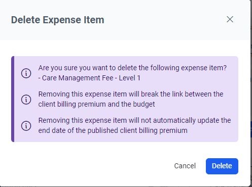Select the 'Are you sure' question text
This screenshot has height=187, width=252.
coord(132,68)
